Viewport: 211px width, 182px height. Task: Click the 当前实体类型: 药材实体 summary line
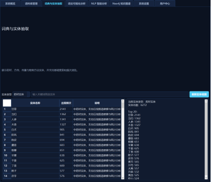[142, 101]
